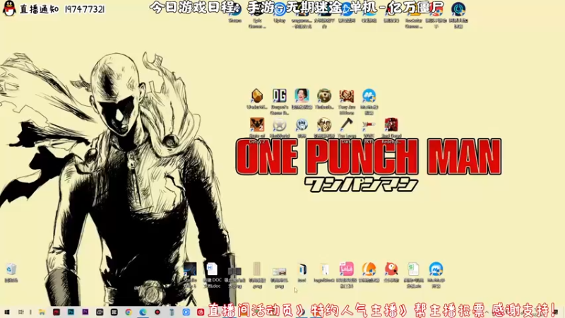Select the DOC document file on the desktop
This screenshot has width=565, height=318.
coord(213,275)
